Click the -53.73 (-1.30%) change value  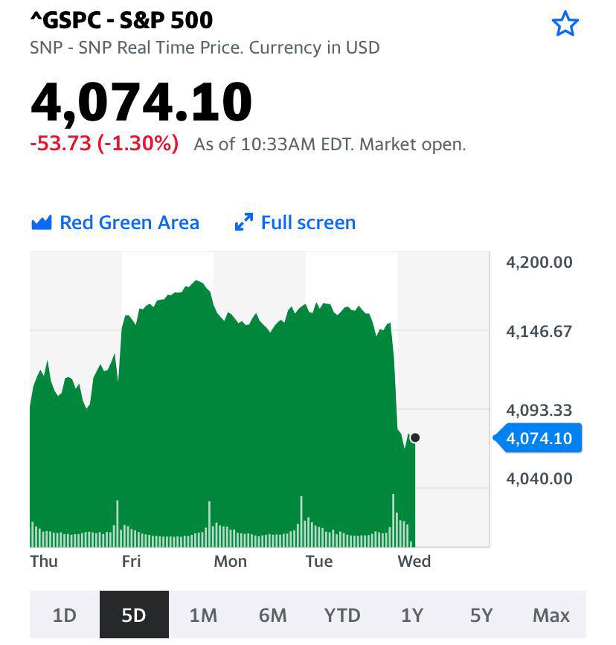point(104,144)
